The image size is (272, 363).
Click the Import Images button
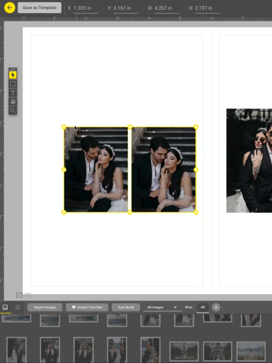[x=45, y=307]
